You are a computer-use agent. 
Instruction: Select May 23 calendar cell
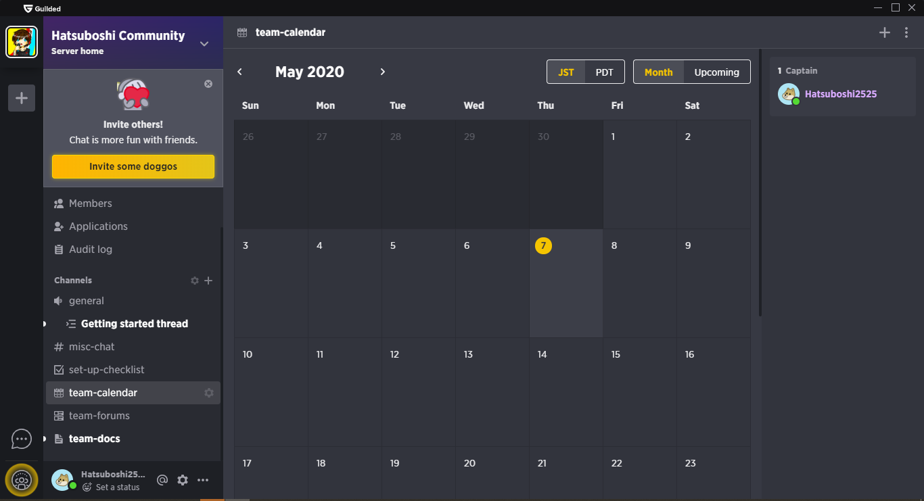click(x=714, y=474)
